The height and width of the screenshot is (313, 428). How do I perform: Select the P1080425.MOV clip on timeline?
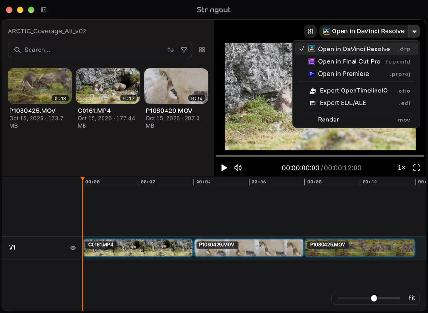pyautogui.click(x=360, y=248)
